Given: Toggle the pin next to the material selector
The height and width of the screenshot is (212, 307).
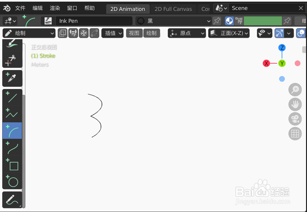Looking at the screenshot, I should (x=217, y=21).
